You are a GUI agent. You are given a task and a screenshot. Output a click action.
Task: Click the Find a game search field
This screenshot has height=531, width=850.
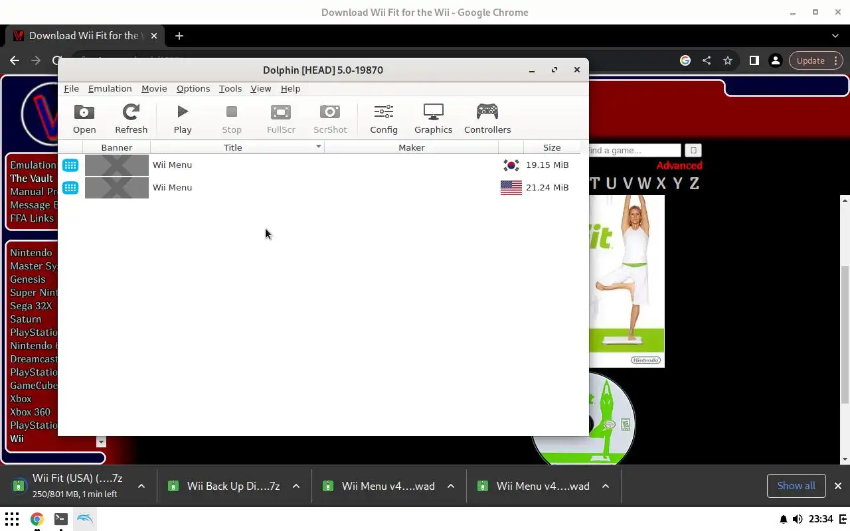point(634,151)
